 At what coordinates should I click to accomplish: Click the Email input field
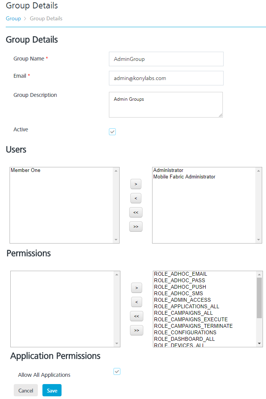(x=166, y=78)
